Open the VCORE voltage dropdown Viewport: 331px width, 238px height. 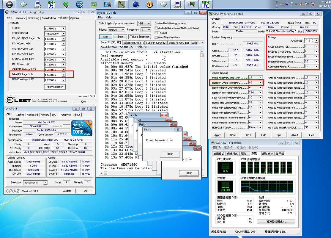coord(63,29)
